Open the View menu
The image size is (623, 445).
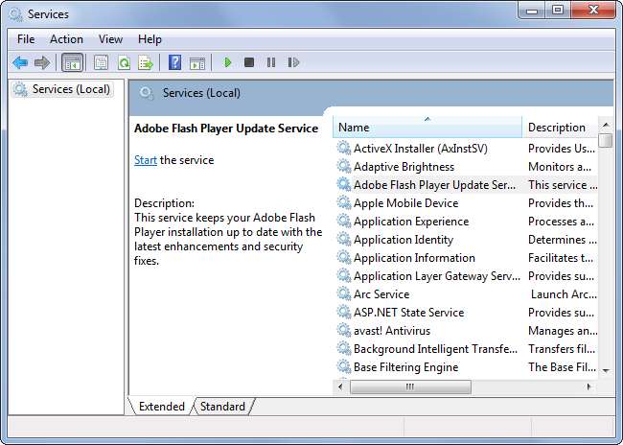click(x=110, y=39)
